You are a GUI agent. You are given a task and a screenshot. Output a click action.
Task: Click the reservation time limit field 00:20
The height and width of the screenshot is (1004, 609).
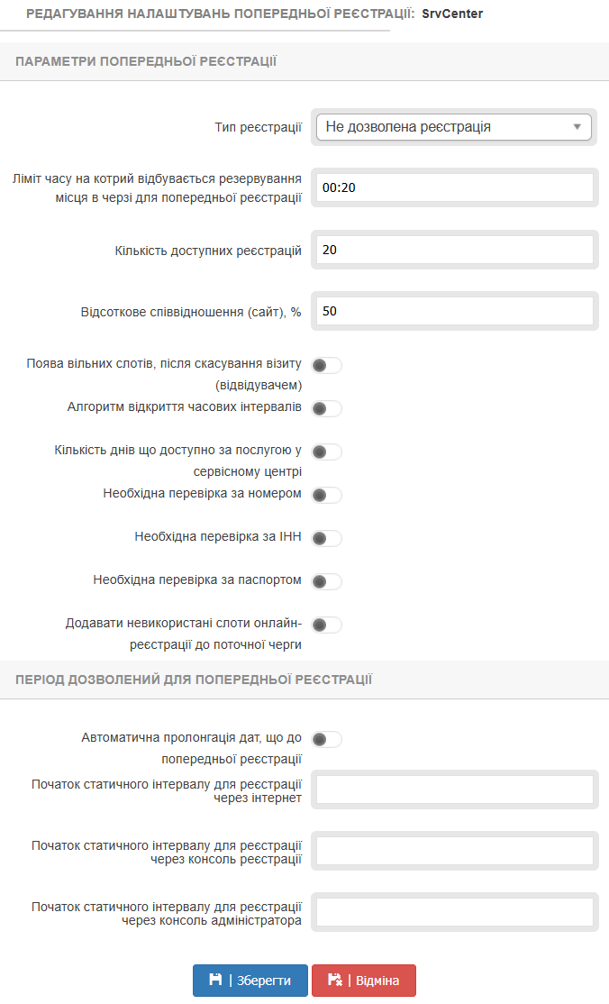pyautogui.click(x=454, y=188)
